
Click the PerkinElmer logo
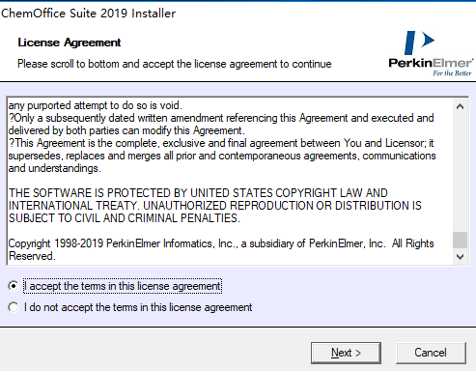point(431,53)
